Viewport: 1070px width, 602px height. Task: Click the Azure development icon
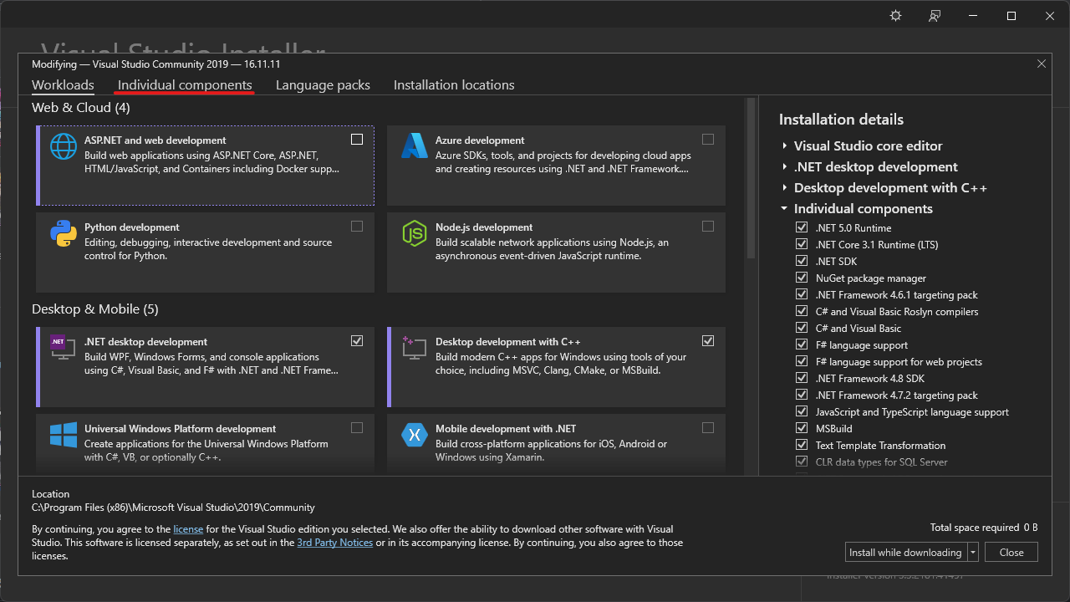tap(414, 145)
